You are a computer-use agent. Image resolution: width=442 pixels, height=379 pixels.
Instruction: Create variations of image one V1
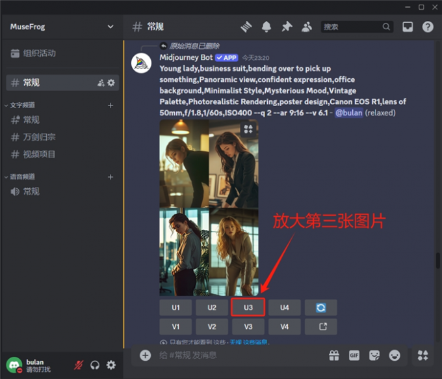coord(175,327)
